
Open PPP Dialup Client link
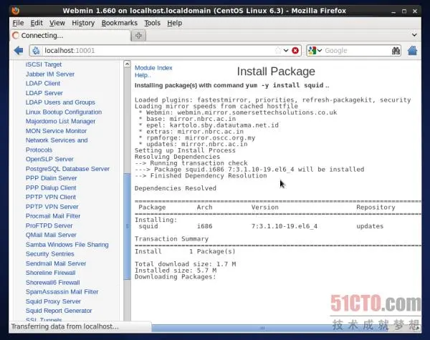51,188
